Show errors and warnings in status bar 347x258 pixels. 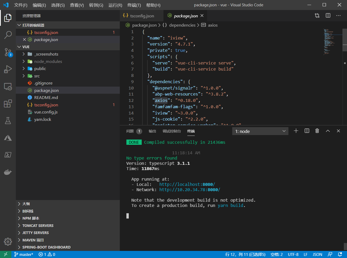tap(47, 254)
